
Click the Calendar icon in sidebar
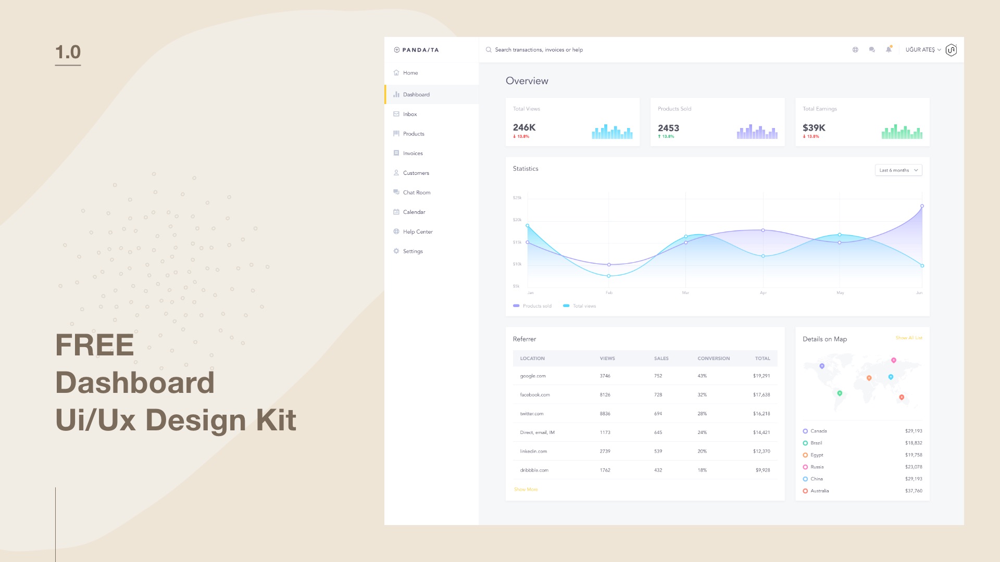pyautogui.click(x=396, y=212)
